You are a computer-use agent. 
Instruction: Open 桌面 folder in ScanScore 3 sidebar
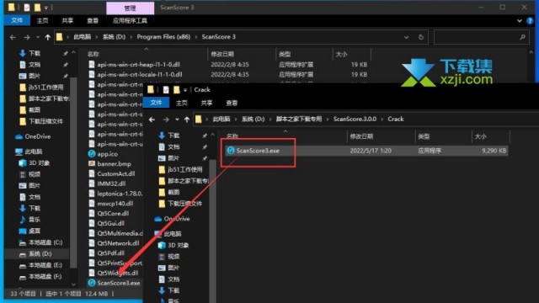pyautogui.click(x=30, y=231)
